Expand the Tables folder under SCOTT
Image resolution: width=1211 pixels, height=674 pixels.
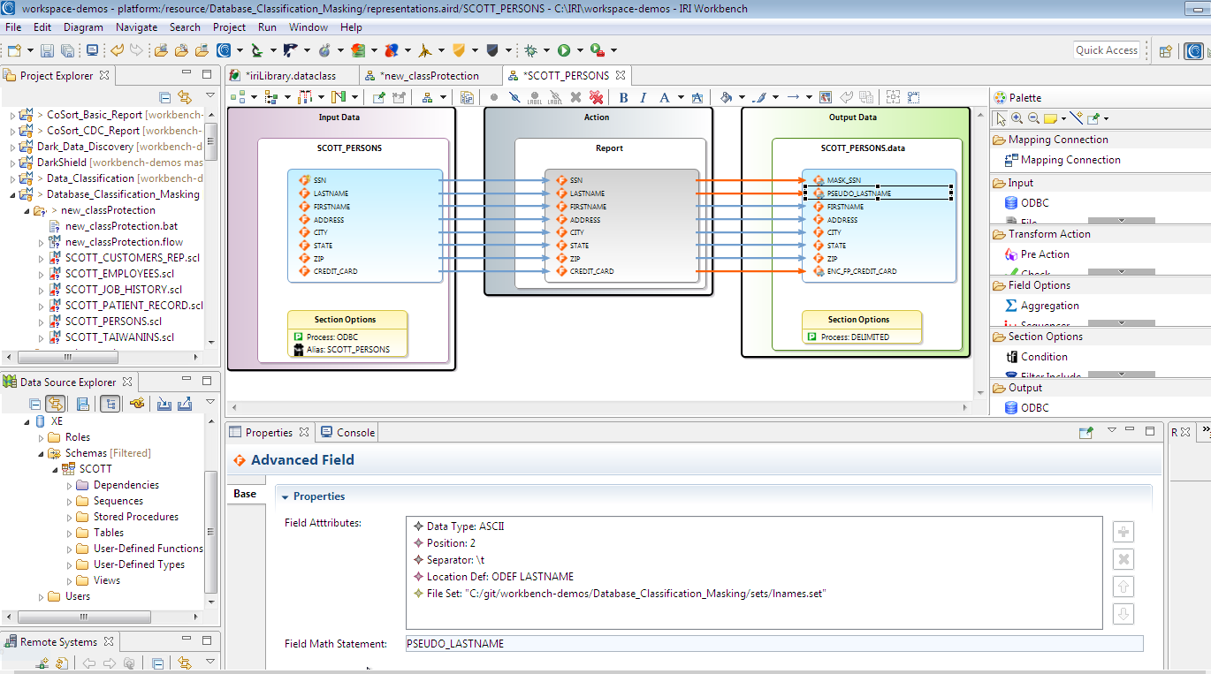click(70, 533)
